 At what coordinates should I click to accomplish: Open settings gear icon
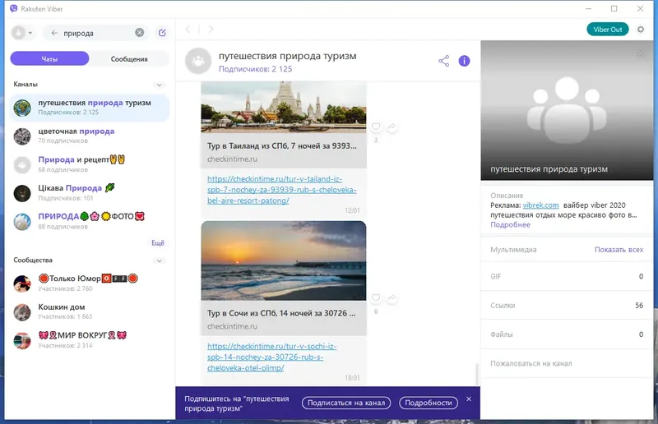(x=641, y=30)
